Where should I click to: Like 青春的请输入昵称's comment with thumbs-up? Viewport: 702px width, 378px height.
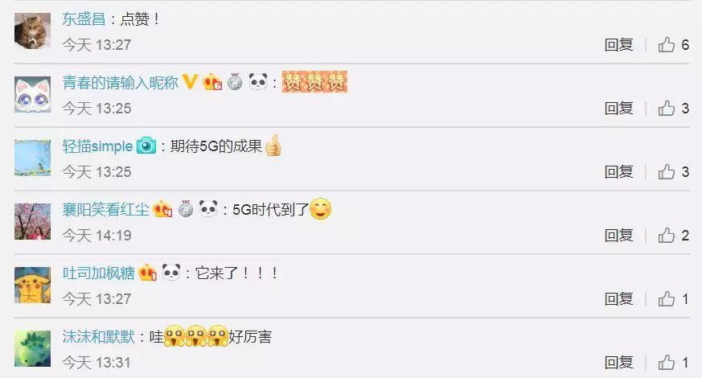(666, 109)
